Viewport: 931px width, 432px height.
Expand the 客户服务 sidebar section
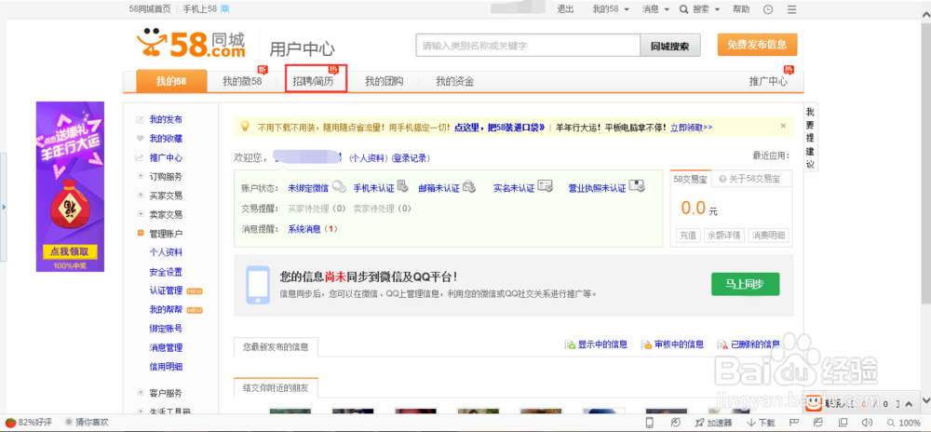pyautogui.click(x=141, y=392)
